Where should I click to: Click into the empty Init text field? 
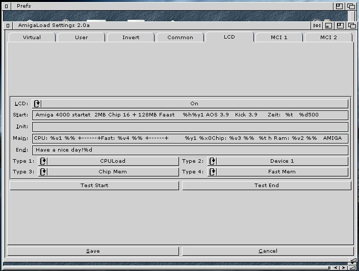tap(190, 127)
